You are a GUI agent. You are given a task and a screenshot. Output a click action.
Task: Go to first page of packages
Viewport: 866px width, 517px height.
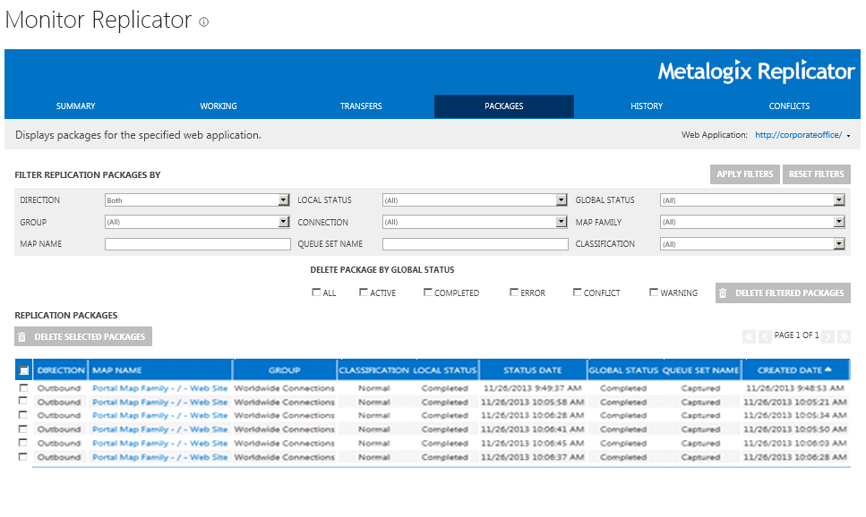(x=749, y=336)
